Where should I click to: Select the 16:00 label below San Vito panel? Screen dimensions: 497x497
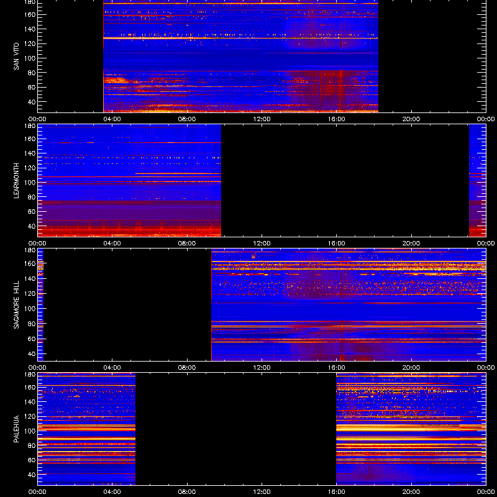pyautogui.click(x=337, y=119)
